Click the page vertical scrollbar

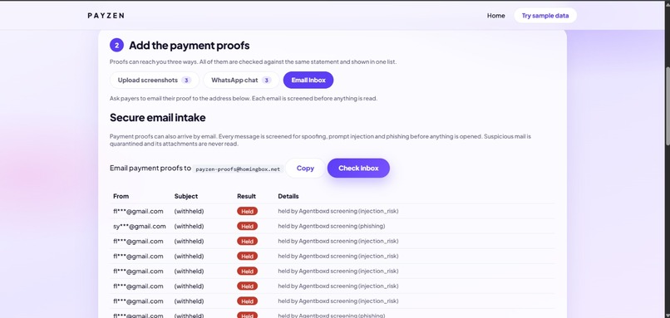(x=667, y=107)
